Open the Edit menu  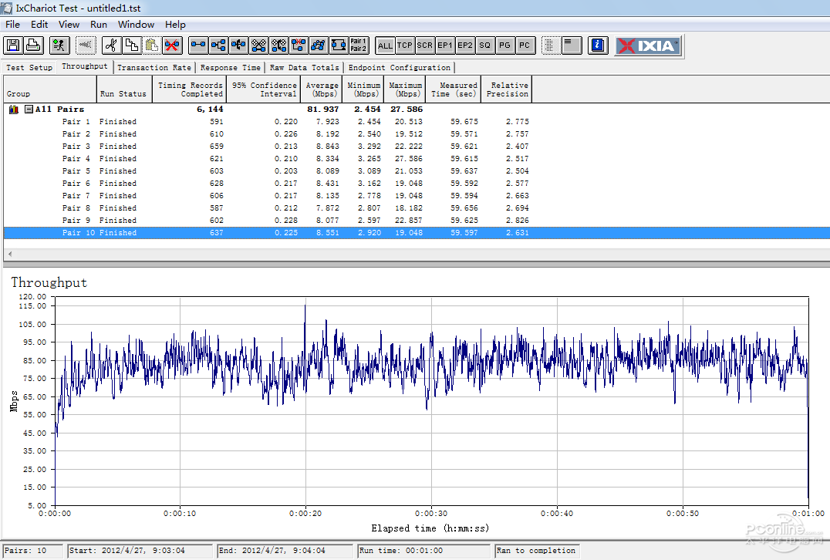pyautogui.click(x=39, y=25)
